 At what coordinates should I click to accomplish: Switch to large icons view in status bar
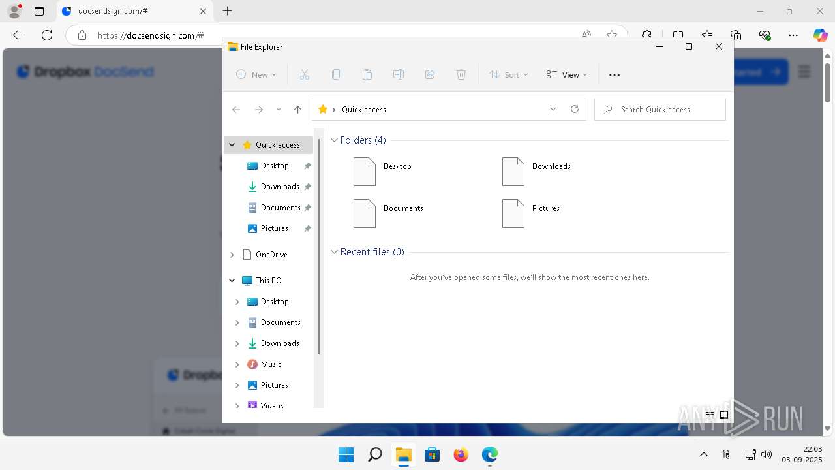(x=724, y=415)
